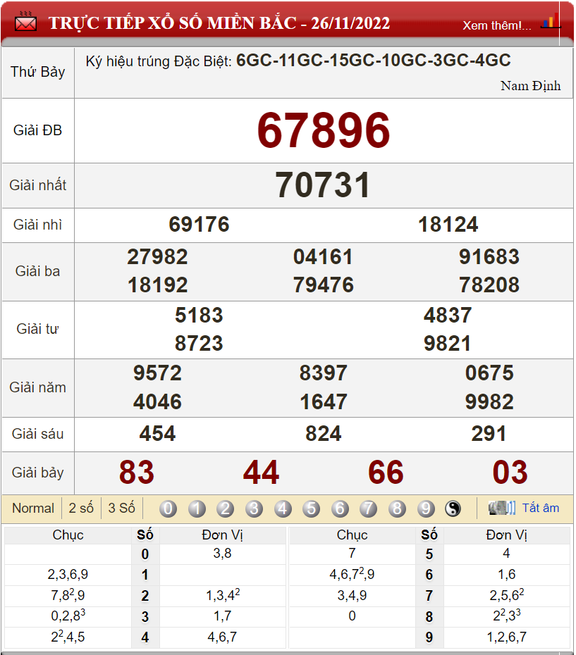
Task: Click third prize number 18192
Action: point(157,285)
